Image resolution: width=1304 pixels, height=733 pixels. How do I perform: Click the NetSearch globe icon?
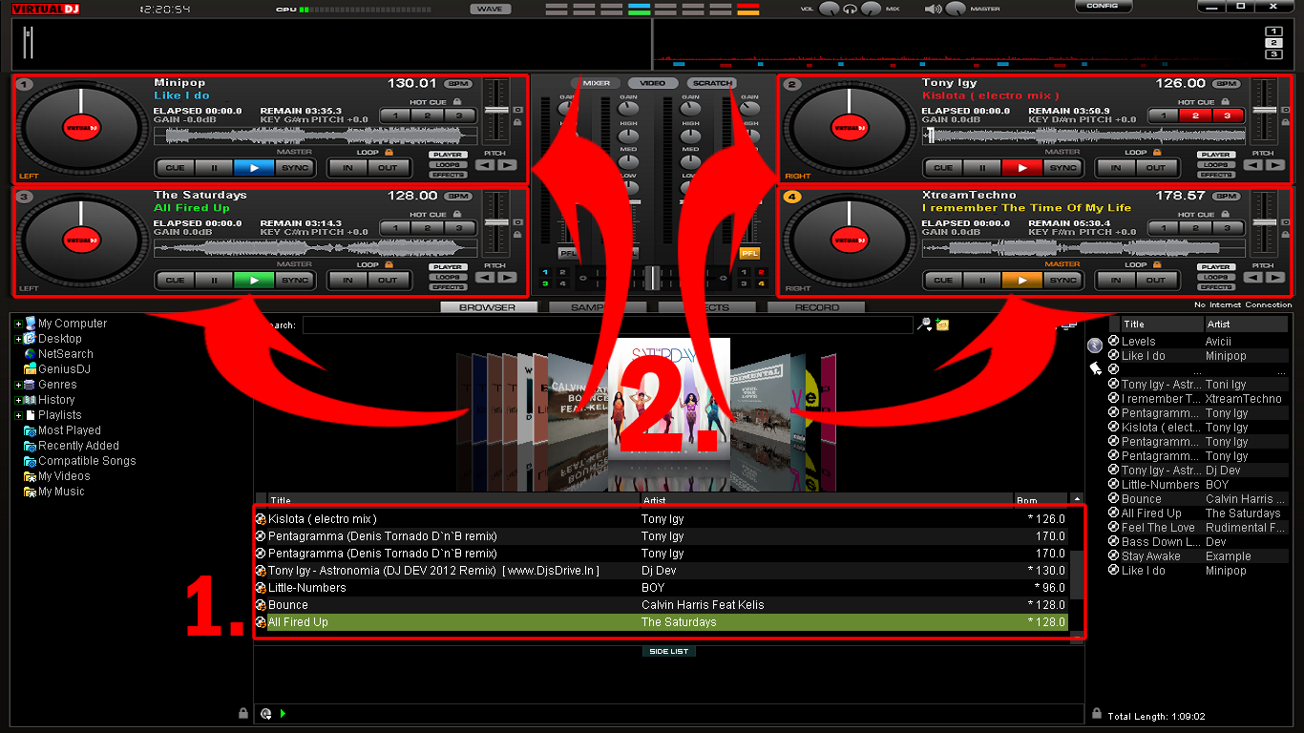click(x=30, y=354)
